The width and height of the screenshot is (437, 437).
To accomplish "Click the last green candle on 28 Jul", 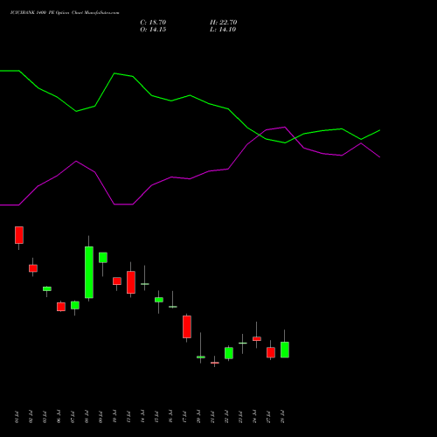I will [285, 350].
